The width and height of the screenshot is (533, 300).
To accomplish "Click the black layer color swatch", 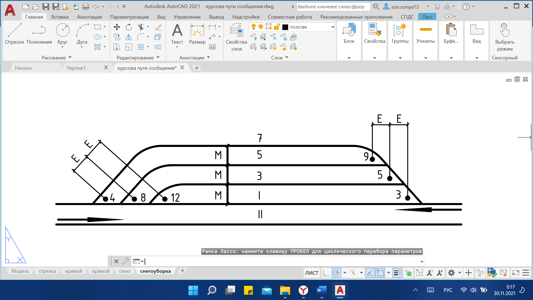I will (x=285, y=27).
